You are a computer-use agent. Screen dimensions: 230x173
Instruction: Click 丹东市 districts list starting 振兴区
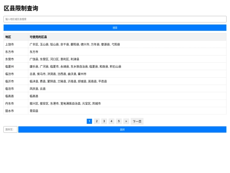(127, 103)
